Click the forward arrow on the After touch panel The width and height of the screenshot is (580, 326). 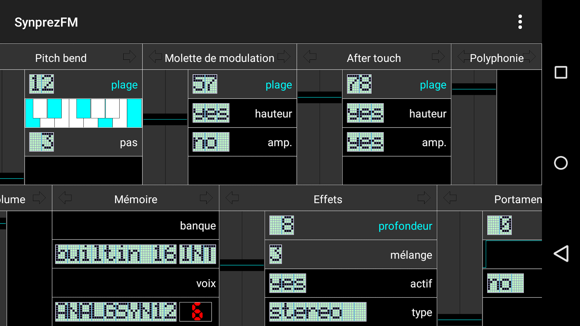pyautogui.click(x=438, y=57)
